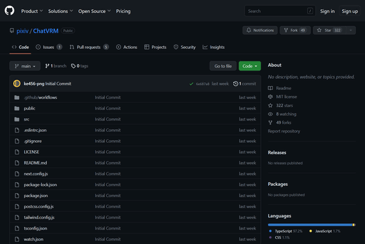Open the pixiv owner link
Screen dimensions: 365x244
point(23,31)
